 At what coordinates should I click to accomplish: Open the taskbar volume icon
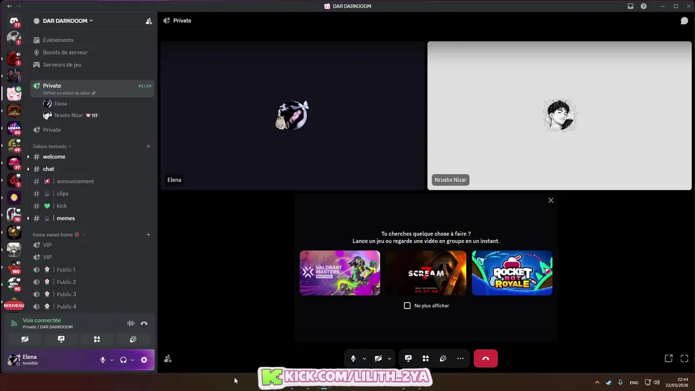(656, 382)
